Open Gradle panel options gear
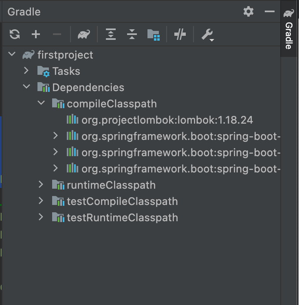The width and height of the screenshot is (299, 305). point(248,11)
